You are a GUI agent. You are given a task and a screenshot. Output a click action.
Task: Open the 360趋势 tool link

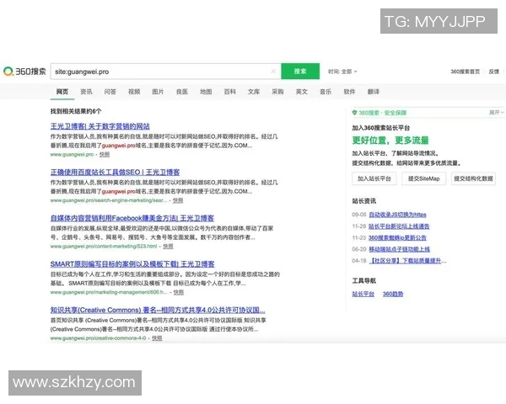tap(393, 294)
